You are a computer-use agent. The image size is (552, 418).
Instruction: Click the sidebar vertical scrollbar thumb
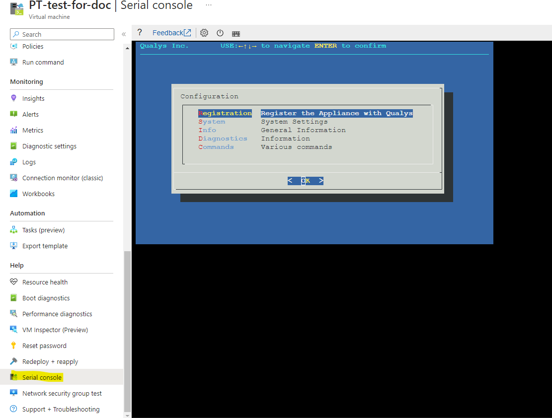[x=127, y=331]
